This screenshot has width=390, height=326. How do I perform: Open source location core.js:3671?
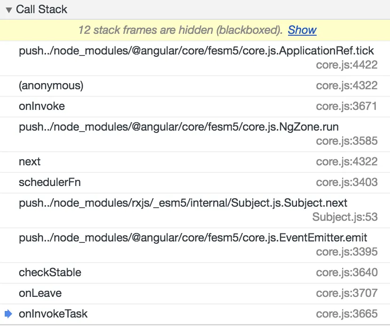coord(346,106)
